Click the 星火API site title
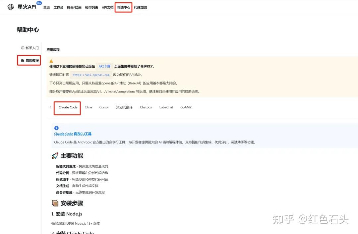358x234 pixels. [x=27, y=7]
